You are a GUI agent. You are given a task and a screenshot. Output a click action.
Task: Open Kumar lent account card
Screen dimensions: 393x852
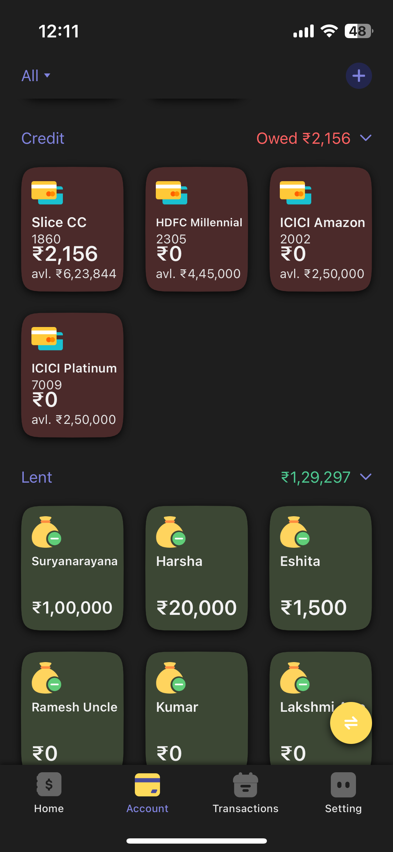point(196,710)
